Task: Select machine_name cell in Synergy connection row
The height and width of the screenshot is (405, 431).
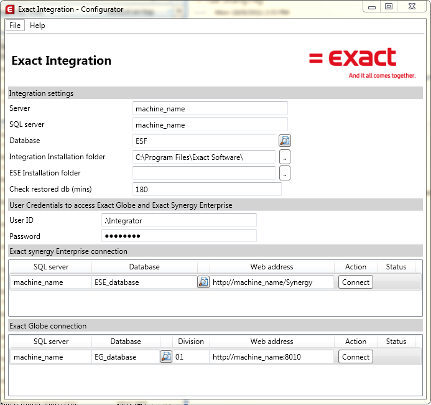Action: [51, 282]
